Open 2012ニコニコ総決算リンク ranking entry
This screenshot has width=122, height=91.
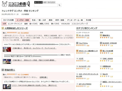(88, 51)
